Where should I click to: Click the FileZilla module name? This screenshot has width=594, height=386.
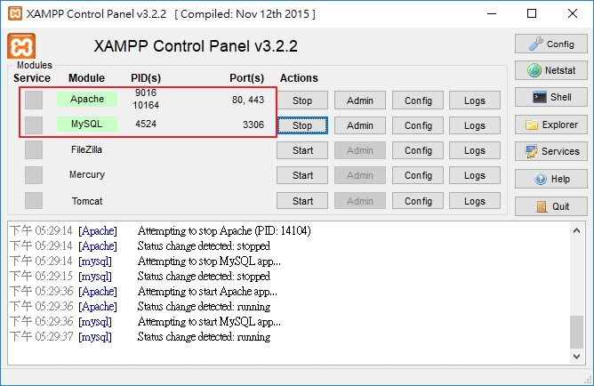pyautogui.click(x=86, y=149)
